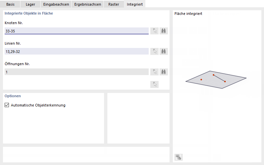The width and height of the screenshot is (264, 165).
Task: Click the pick cursor icon for Öffnungen Nr.
Action: [154, 72]
